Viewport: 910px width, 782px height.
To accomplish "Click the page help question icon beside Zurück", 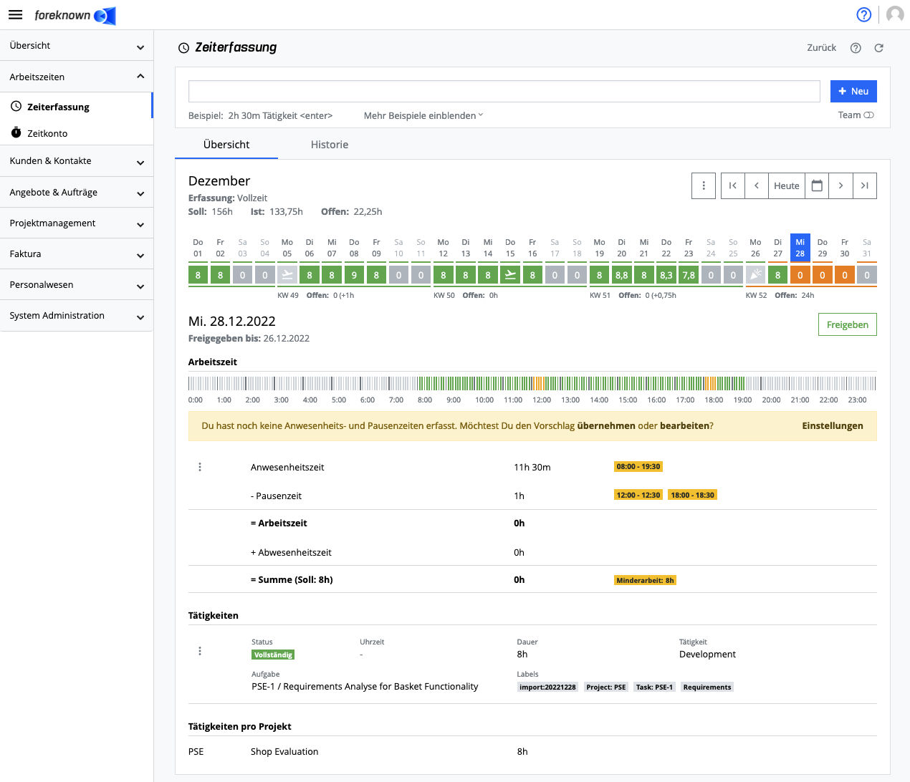I will 856,48.
